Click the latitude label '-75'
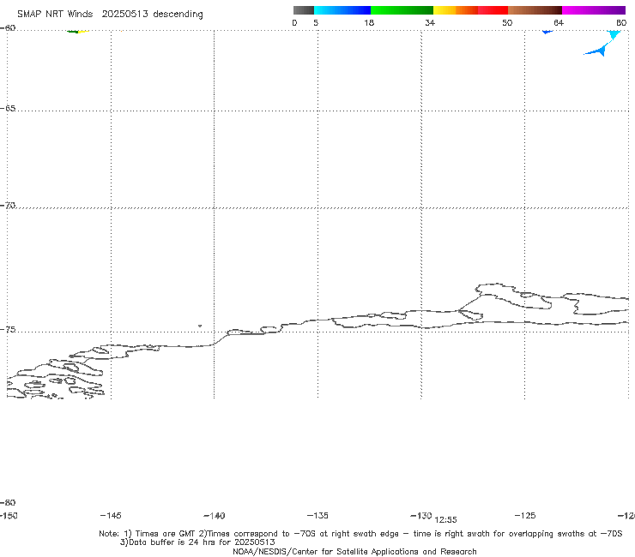635x557 pixels. coord(8,330)
